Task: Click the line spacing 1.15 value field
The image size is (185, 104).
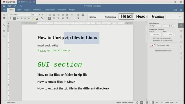Action: (168, 26)
